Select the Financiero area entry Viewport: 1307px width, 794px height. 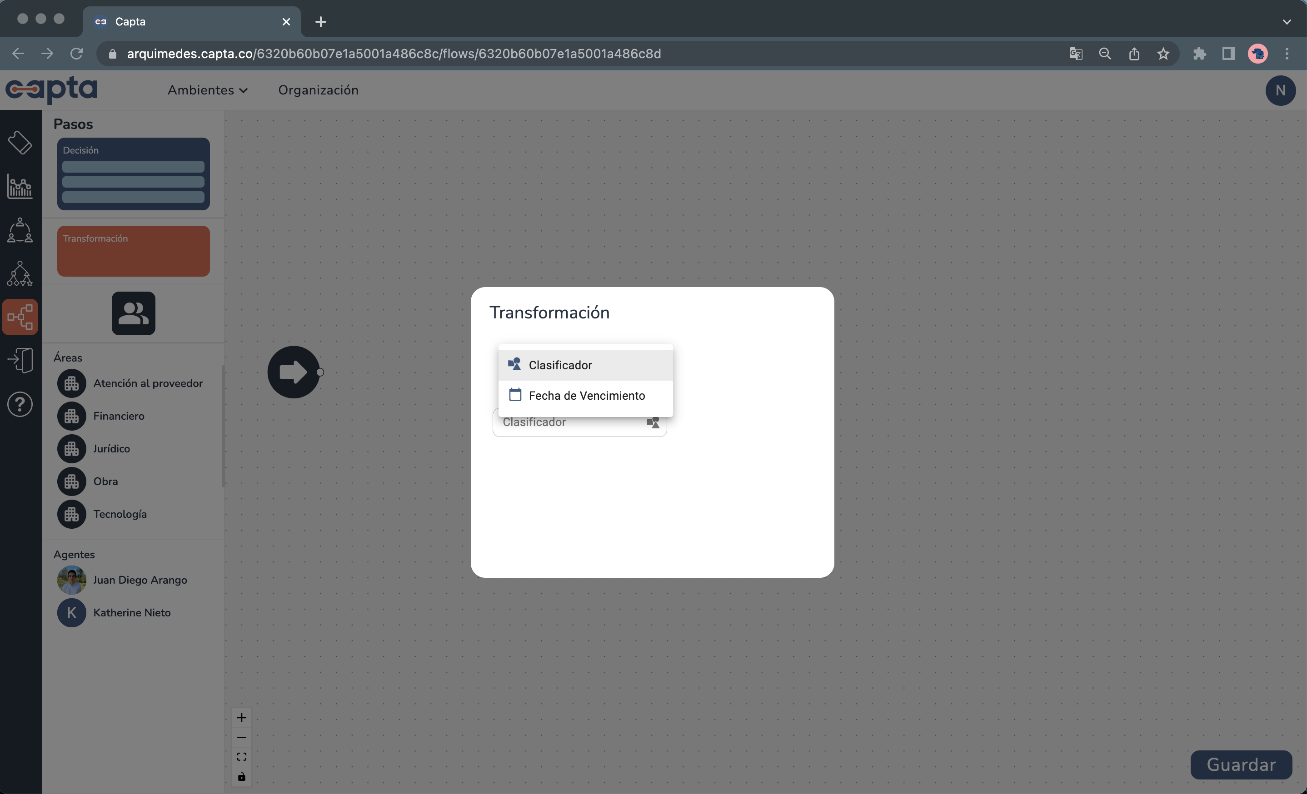119,416
